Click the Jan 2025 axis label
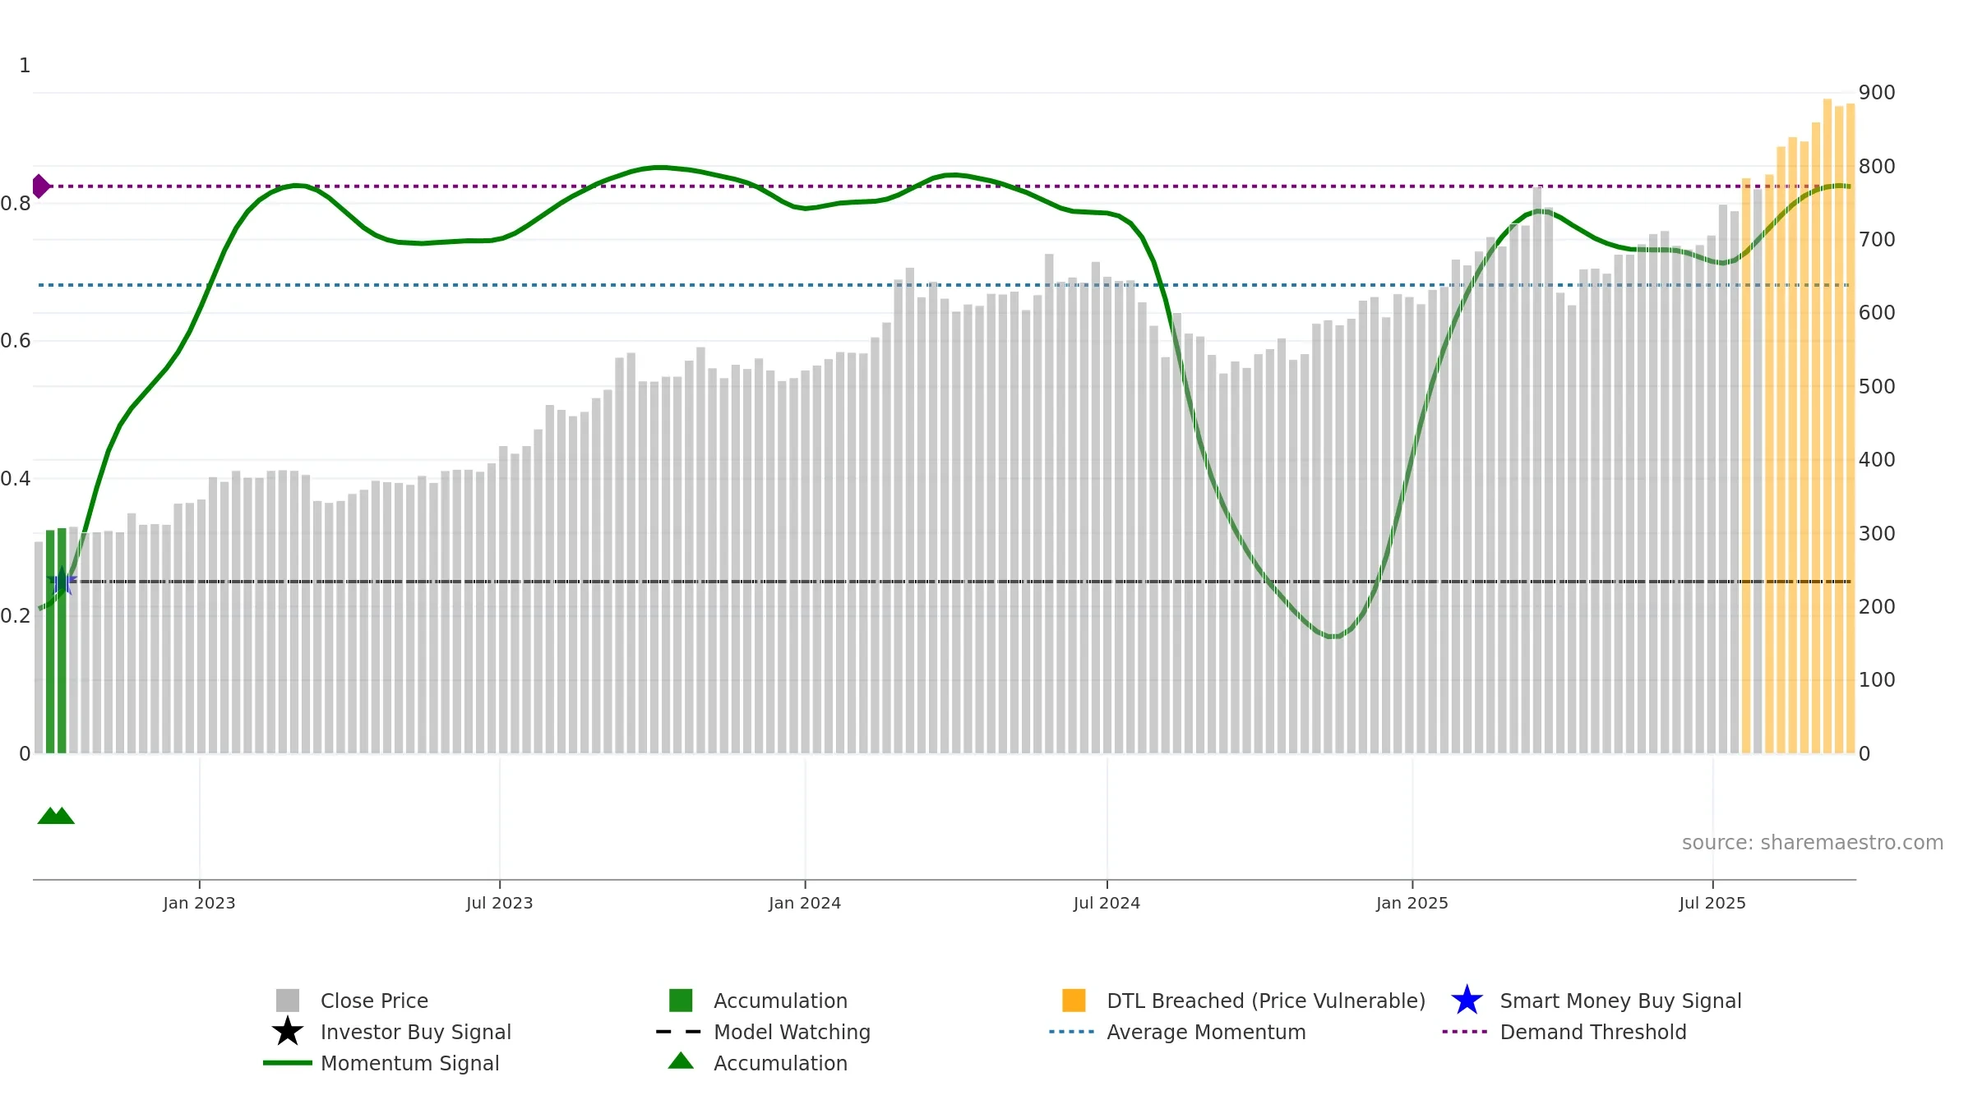The width and height of the screenshot is (1973, 1109). (x=1412, y=903)
